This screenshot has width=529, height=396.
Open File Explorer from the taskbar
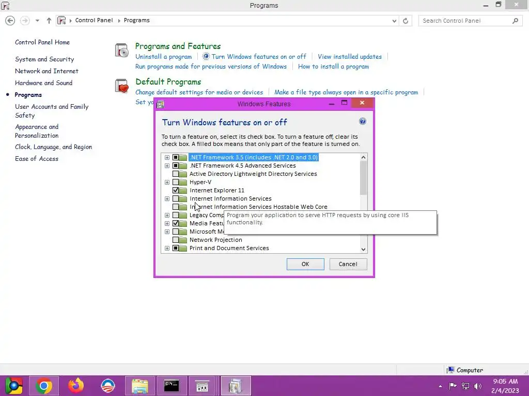(x=139, y=386)
